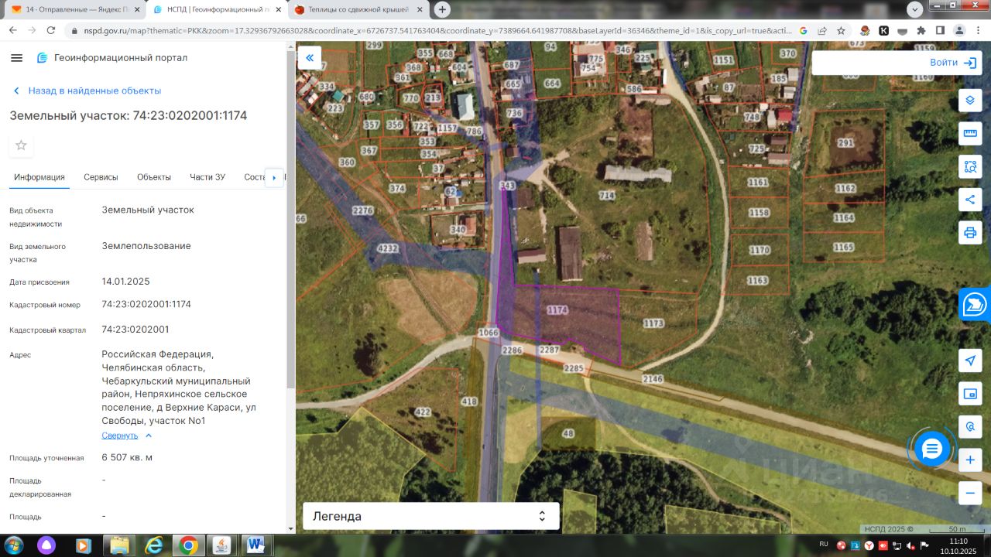The image size is (991, 557).
Task: Switch to the Теплицы со сдвижной крышей tab
Action: click(x=358, y=9)
